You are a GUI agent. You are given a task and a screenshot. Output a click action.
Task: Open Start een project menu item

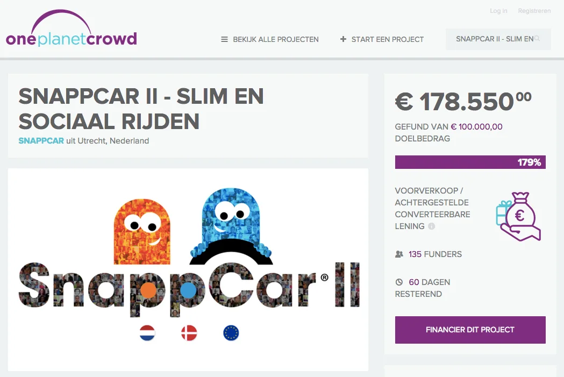click(x=382, y=39)
